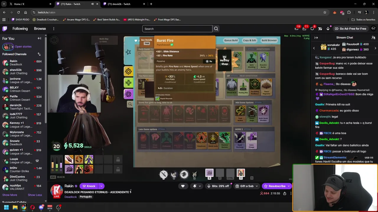Open the Todos os favoritos bookmarks folder
The width and height of the screenshot is (378, 212).
[x=363, y=19]
